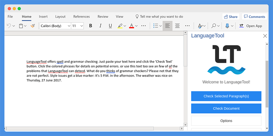Click document horizontal scrollbar right arrow
This screenshot has width=273, height=136.
(182, 129)
